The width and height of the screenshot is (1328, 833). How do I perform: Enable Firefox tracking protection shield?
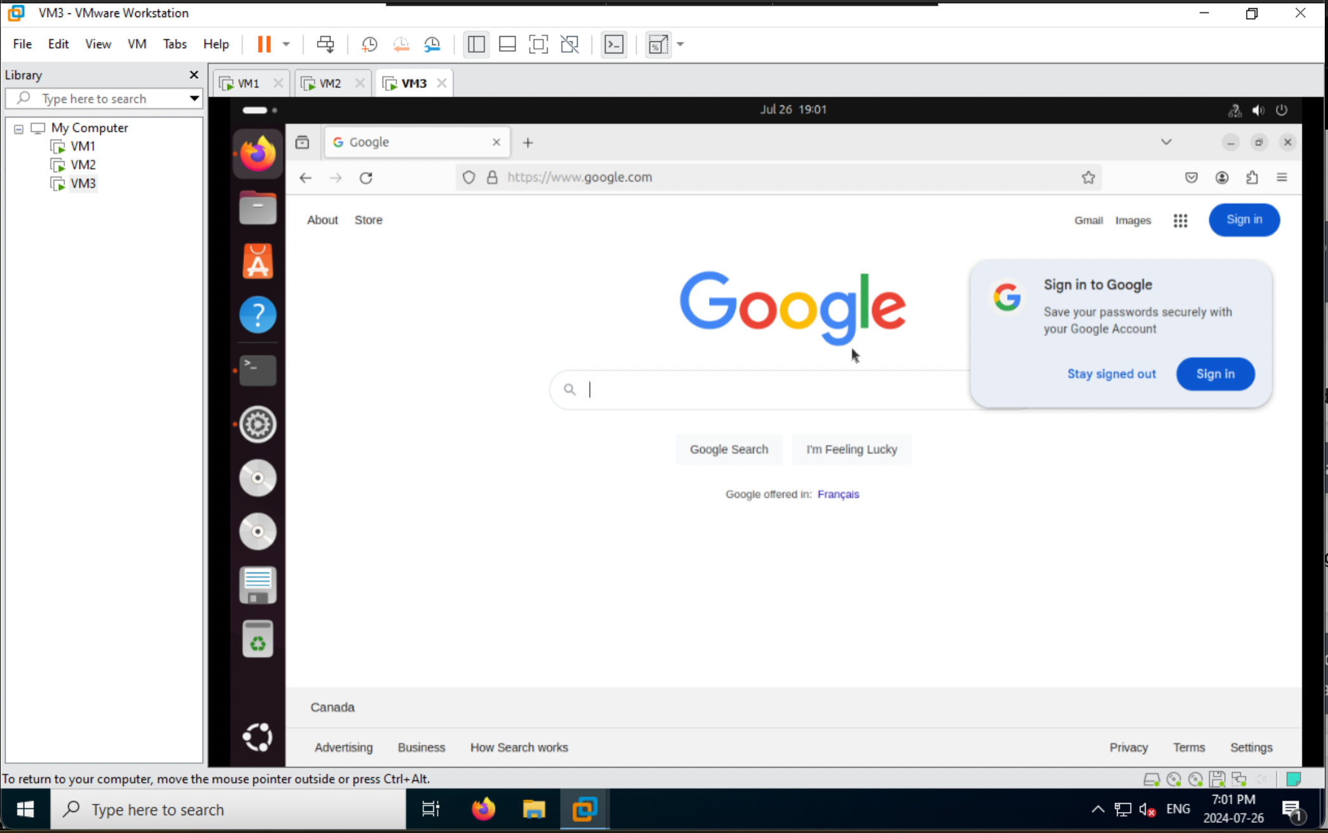468,177
